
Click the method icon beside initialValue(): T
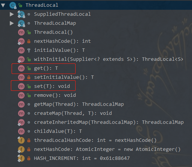click(21, 50)
